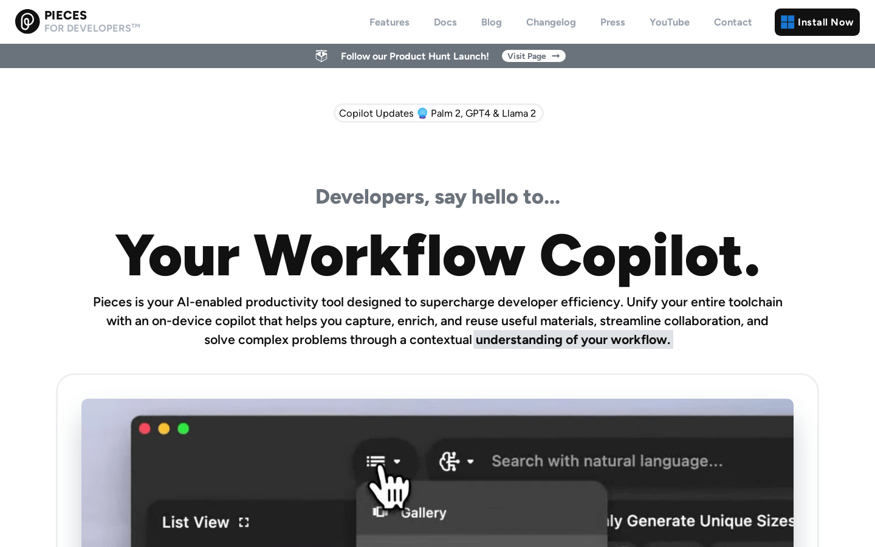The width and height of the screenshot is (875, 547).
Task: Open the YouTube link in navigation
Action: pyautogui.click(x=669, y=22)
